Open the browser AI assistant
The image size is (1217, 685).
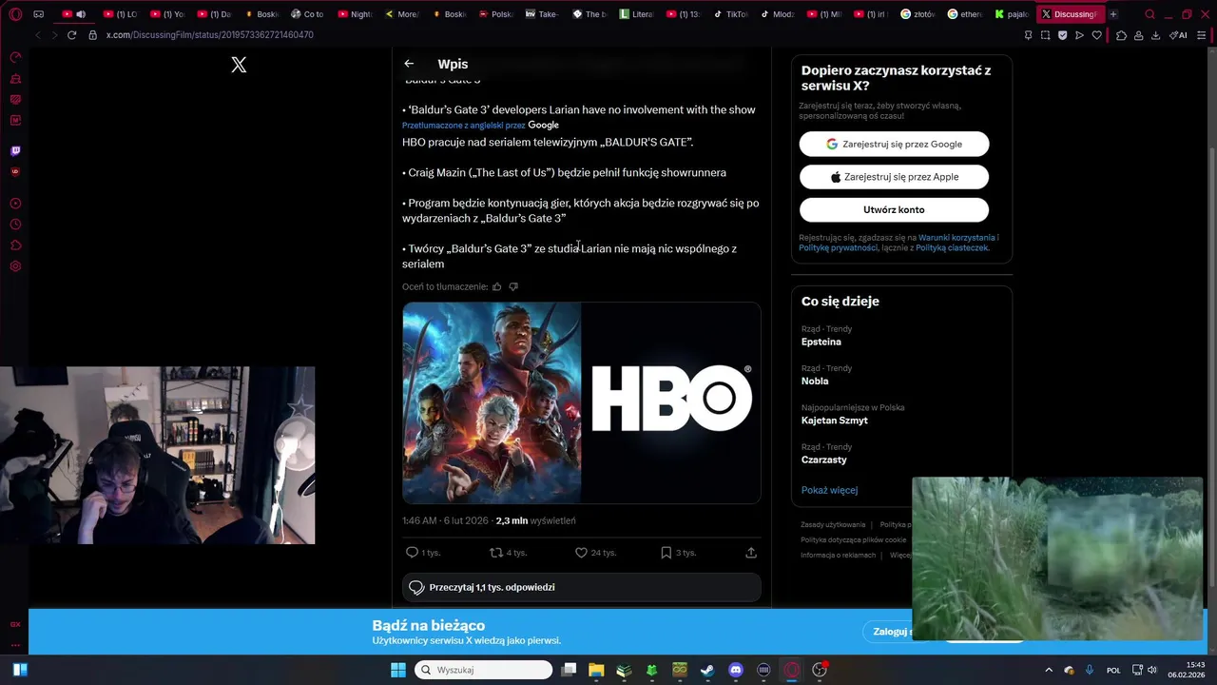[1179, 35]
